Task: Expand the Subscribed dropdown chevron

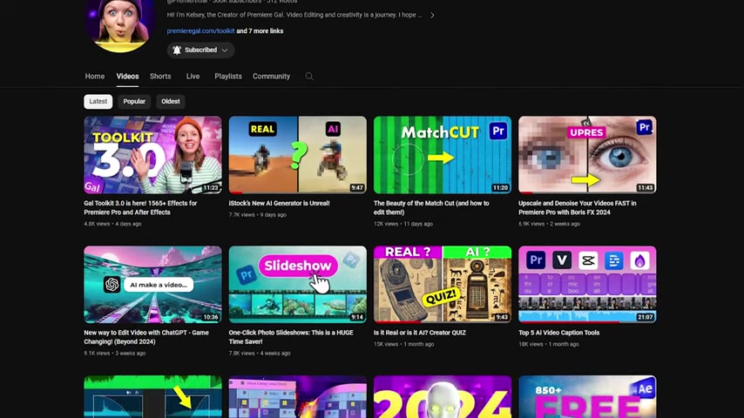Action: (x=225, y=51)
